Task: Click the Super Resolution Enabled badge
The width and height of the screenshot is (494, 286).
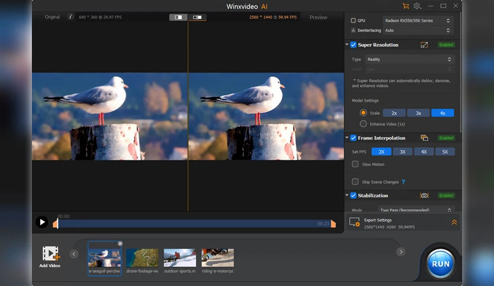Action: point(446,45)
